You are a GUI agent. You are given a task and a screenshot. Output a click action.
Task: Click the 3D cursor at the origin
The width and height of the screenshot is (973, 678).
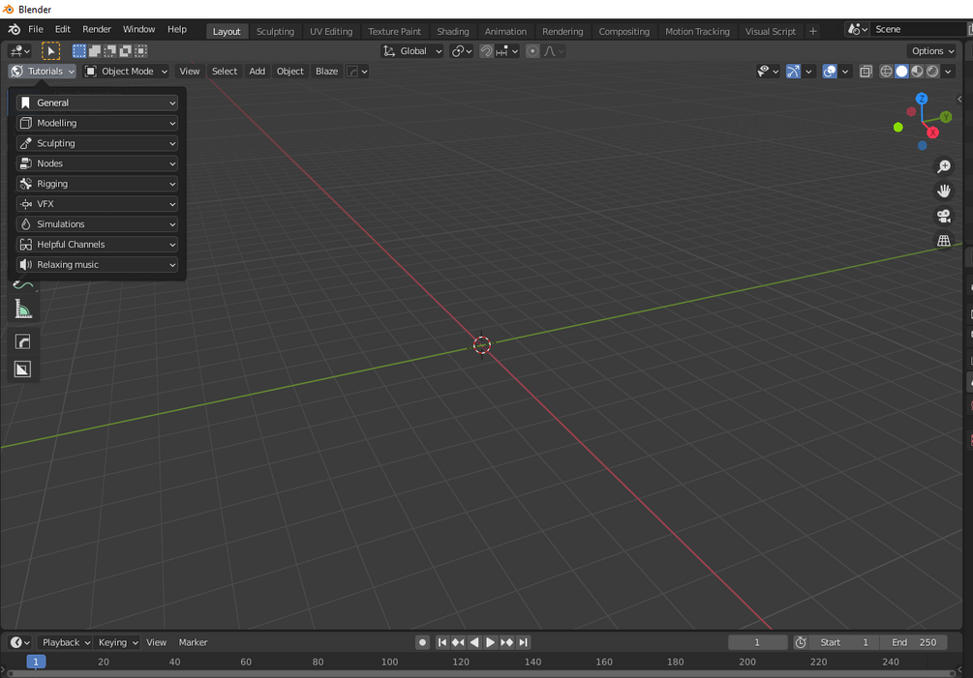[481, 344]
